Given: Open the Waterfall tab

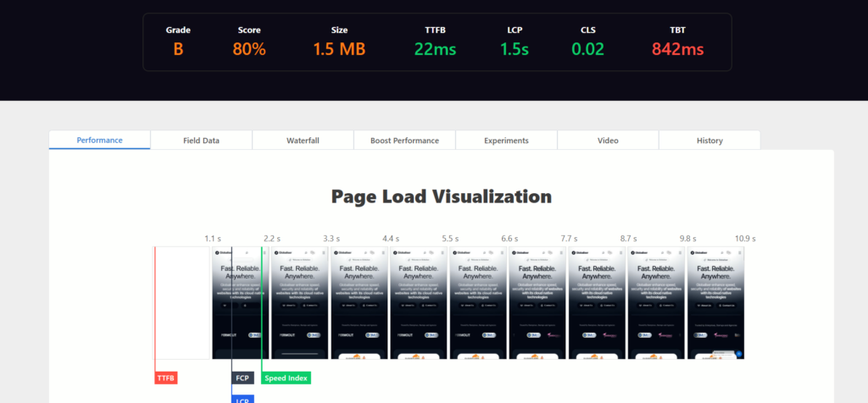Looking at the screenshot, I should (x=303, y=141).
